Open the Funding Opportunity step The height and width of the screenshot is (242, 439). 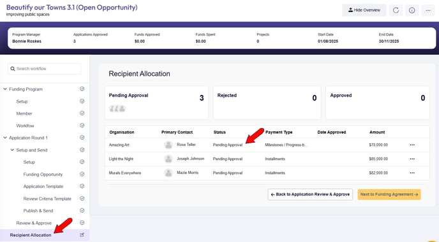click(43, 174)
